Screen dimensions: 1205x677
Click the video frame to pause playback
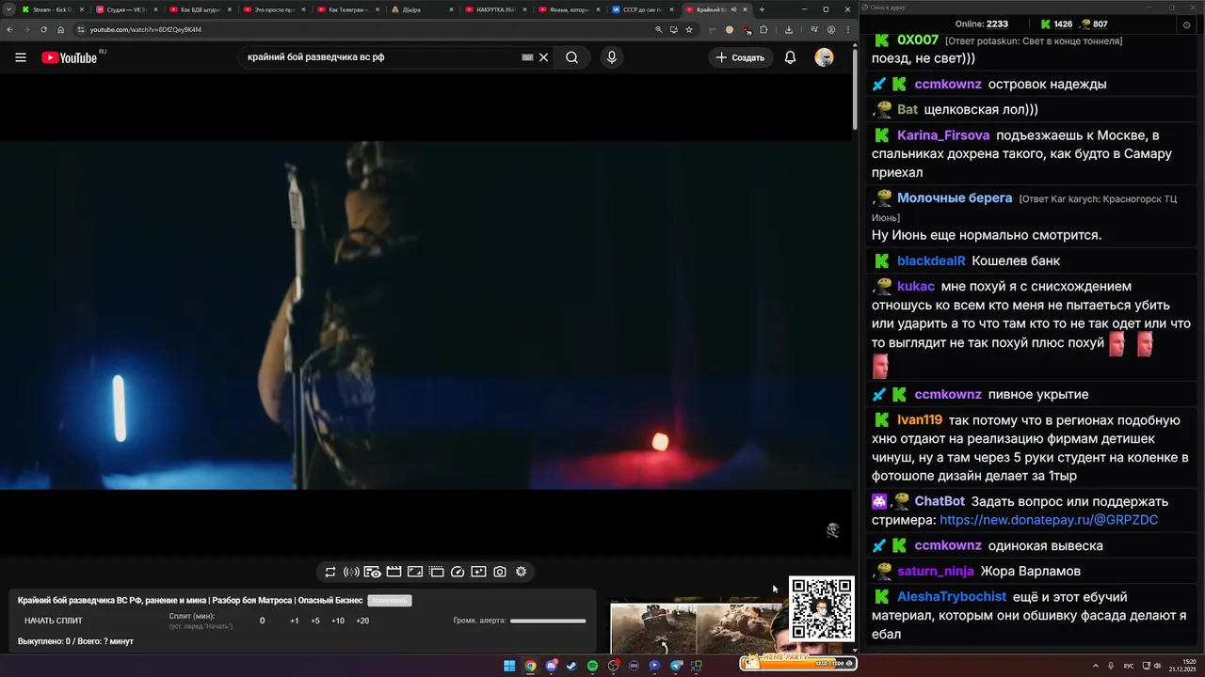point(426,315)
